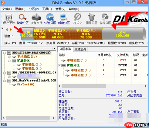The width and height of the screenshot is (149, 128).
Task: Collapse 扩展分区 row in partition table
Action: (59, 66)
